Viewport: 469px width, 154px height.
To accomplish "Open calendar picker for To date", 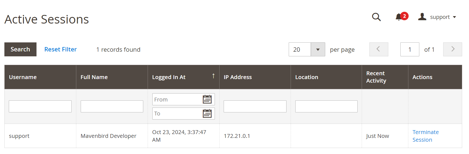I will (x=207, y=113).
